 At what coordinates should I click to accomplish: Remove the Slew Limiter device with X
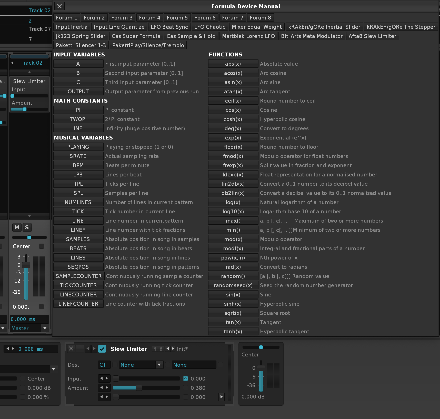[71, 349]
